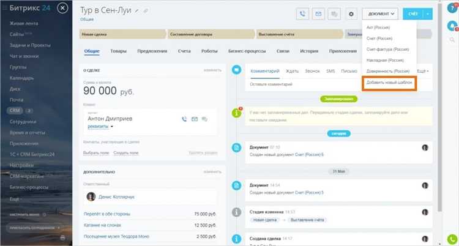Image resolution: width=459 pixels, height=246 pixels.
Task: Click the phone call icon in header
Action: pos(302,13)
